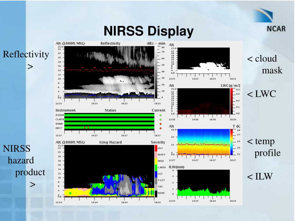Screen dimensions: 295x221
Task: Click the RADAR current status green dot
Action: point(160,115)
